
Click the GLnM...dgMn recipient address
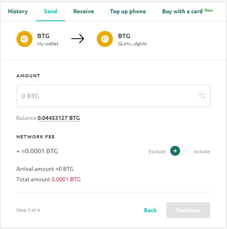(132, 44)
